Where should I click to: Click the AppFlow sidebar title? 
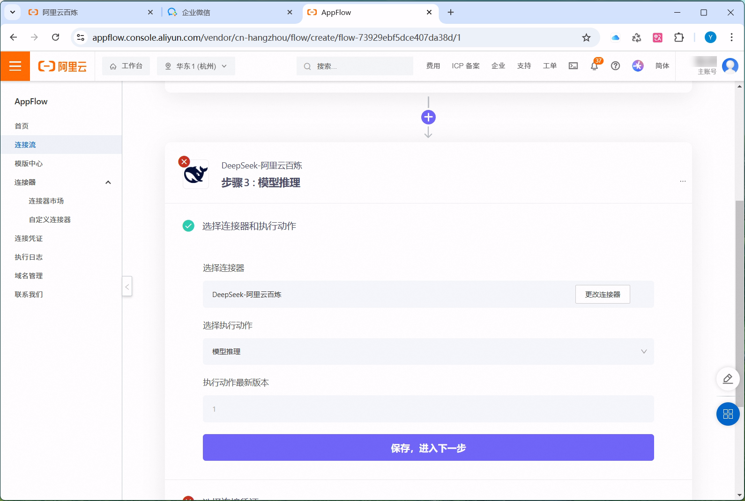click(x=31, y=102)
